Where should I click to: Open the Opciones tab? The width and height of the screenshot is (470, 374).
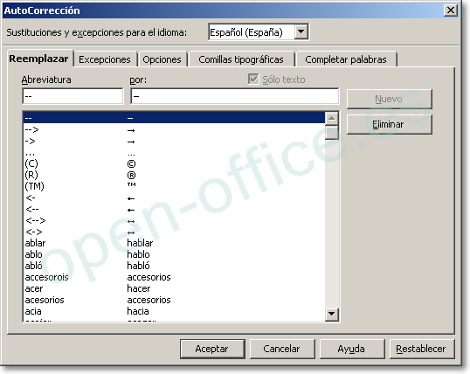point(162,59)
